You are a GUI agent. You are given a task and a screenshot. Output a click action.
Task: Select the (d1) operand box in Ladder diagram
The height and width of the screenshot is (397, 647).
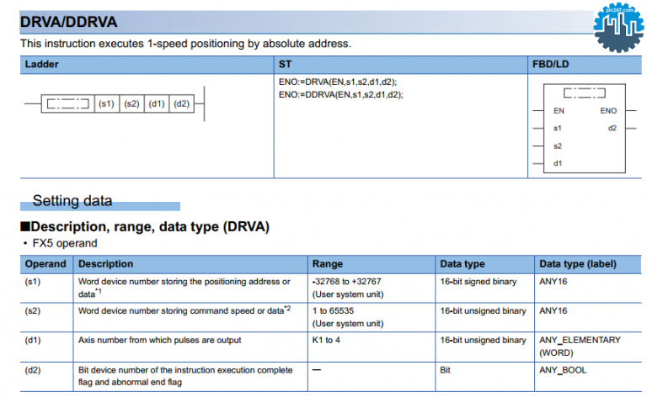coord(157,104)
